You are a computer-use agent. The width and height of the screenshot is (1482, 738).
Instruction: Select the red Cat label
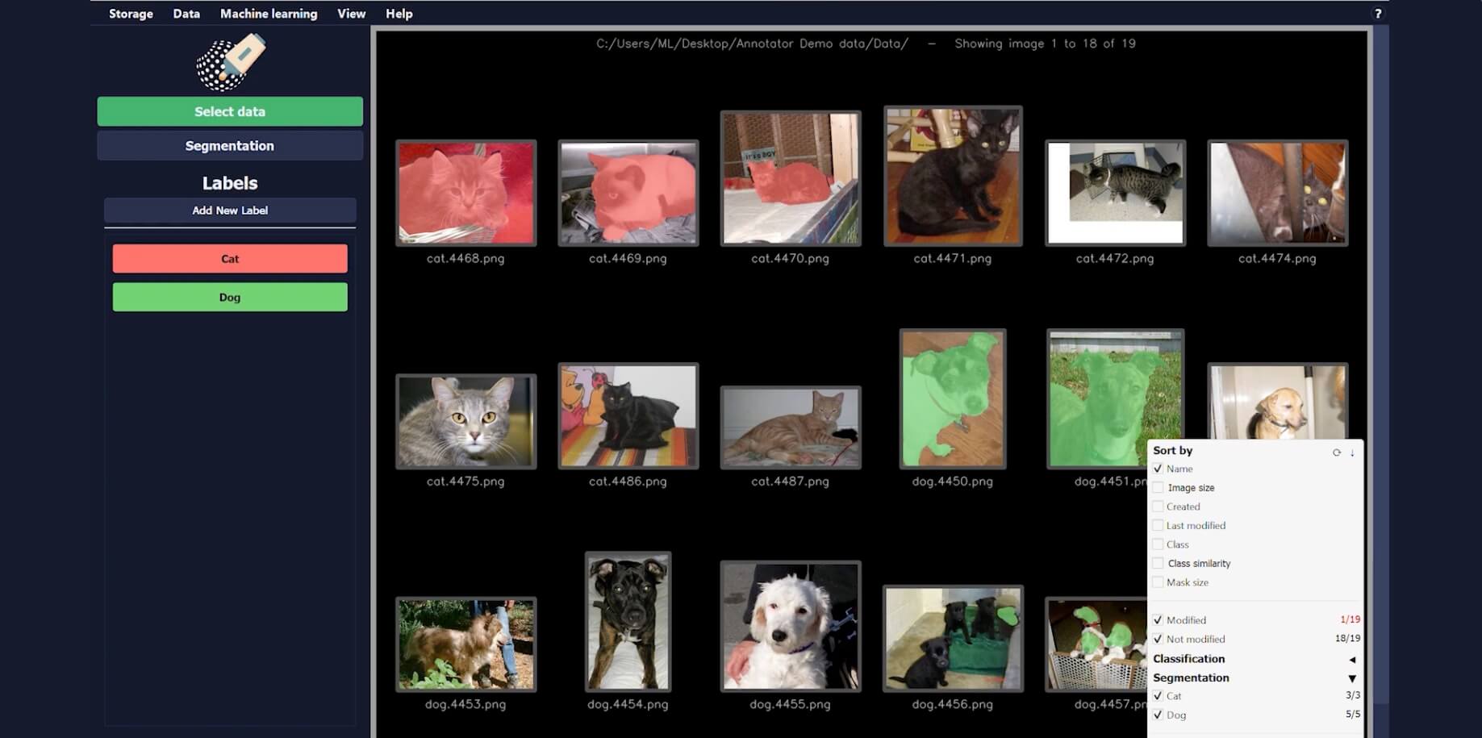tap(230, 259)
